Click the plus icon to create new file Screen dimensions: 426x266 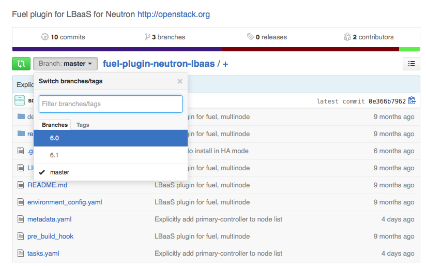[225, 64]
